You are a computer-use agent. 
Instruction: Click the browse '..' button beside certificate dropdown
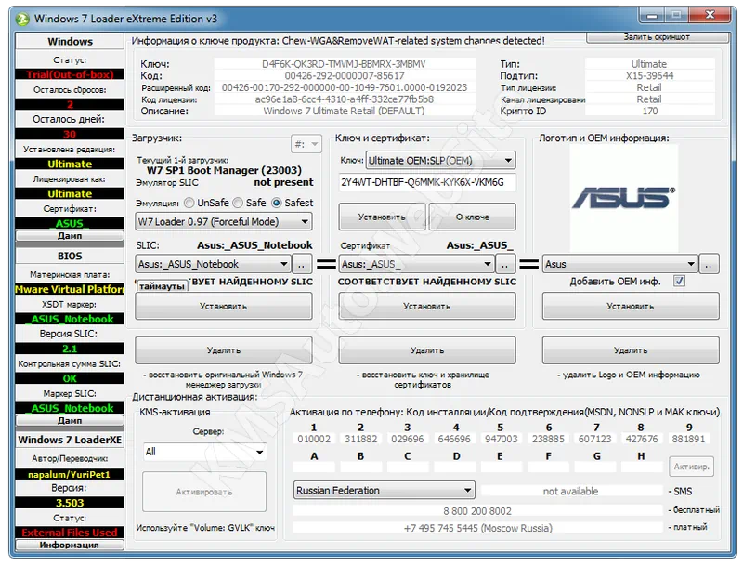pyautogui.click(x=505, y=264)
